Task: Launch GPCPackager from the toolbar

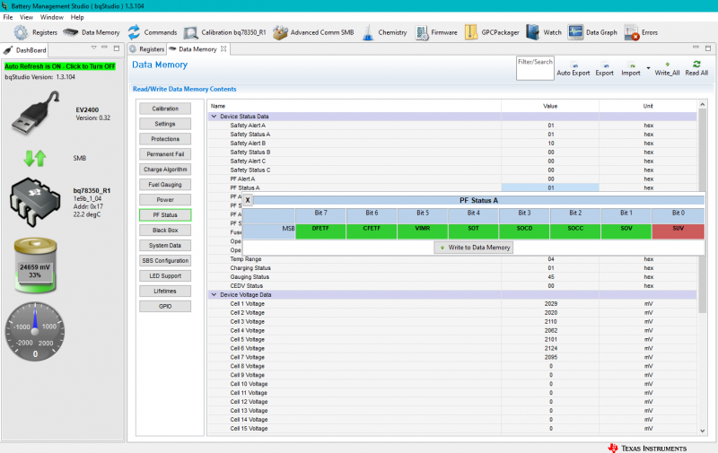Action: point(492,32)
